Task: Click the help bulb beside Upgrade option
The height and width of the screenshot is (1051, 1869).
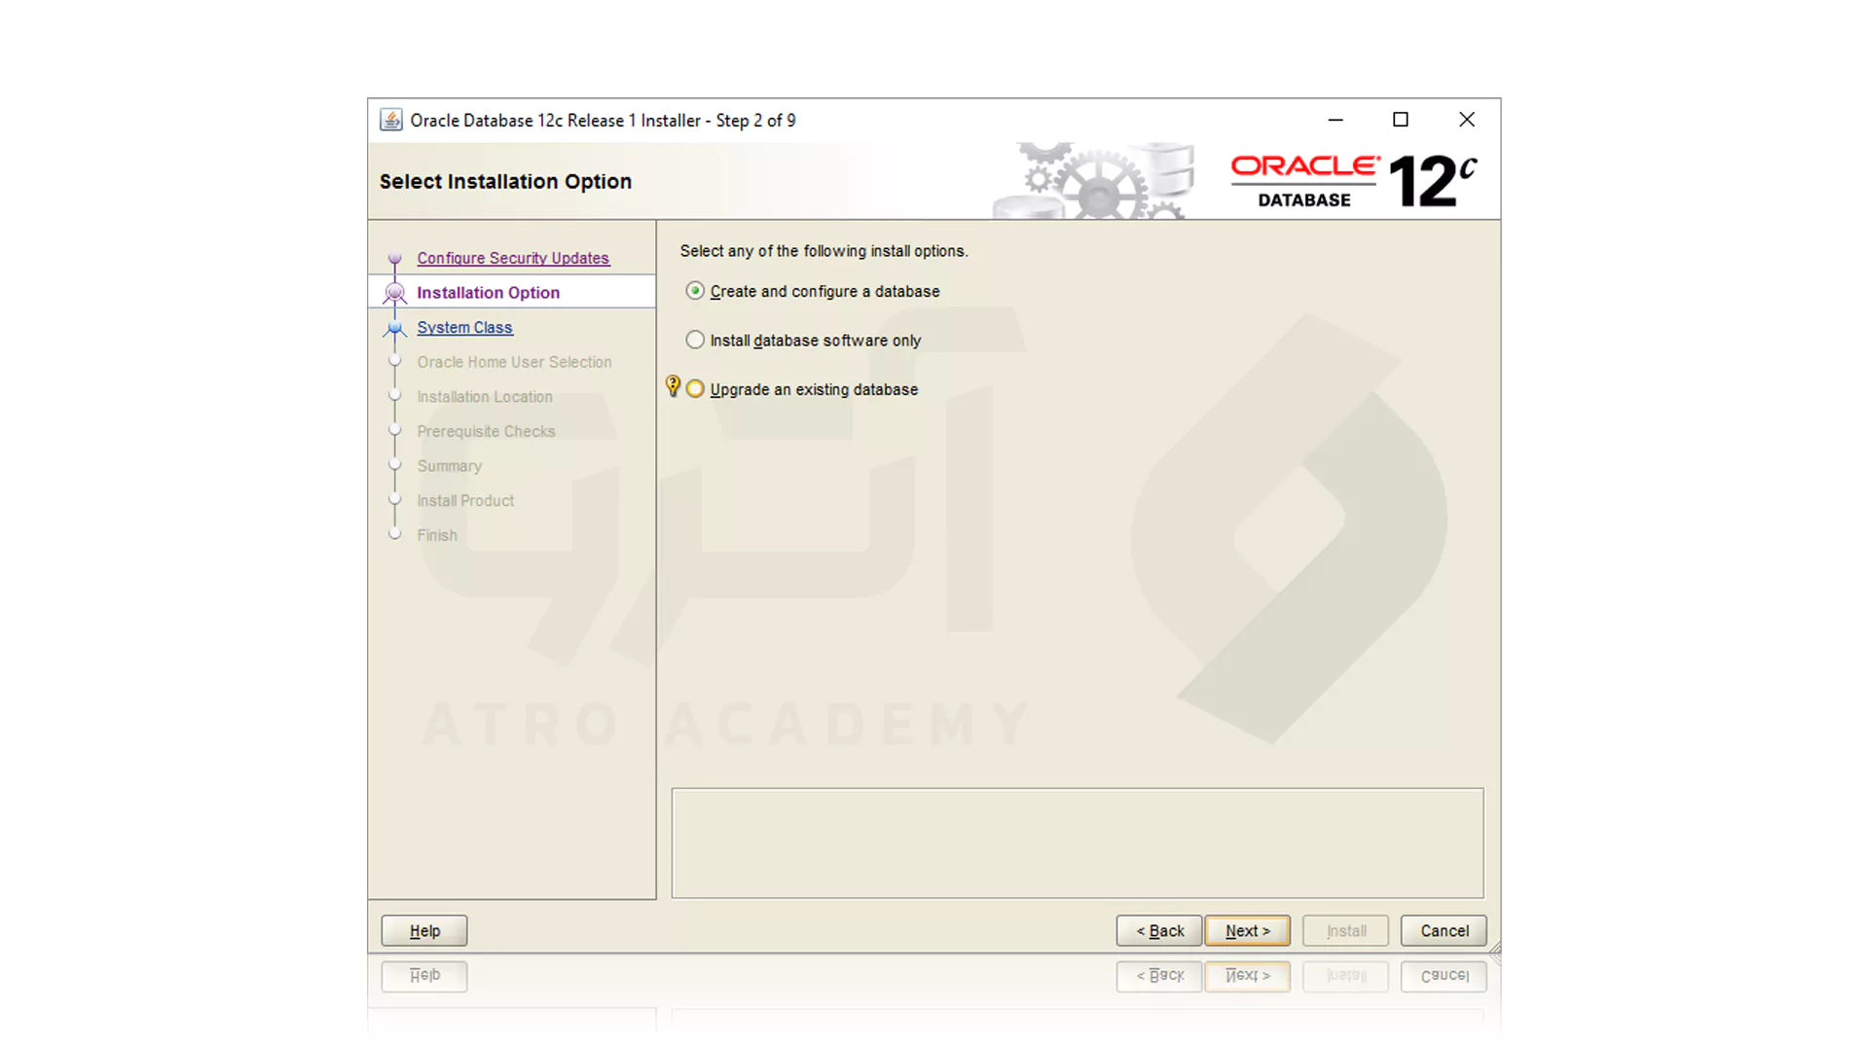Action: [673, 387]
